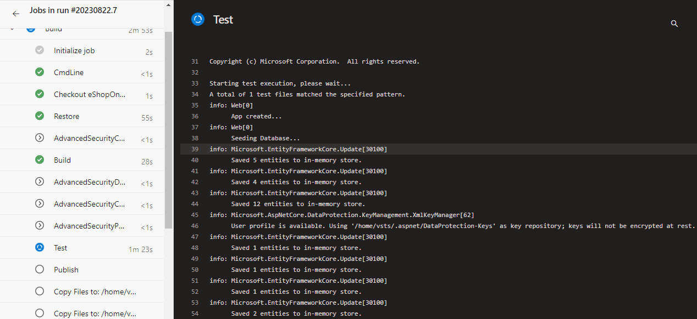Click the blue Test status icon in header
697x319 pixels.
tap(197, 19)
